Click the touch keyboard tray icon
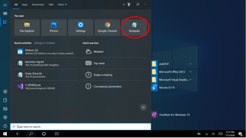Screen dimensions: 246x138 (221, 134)
